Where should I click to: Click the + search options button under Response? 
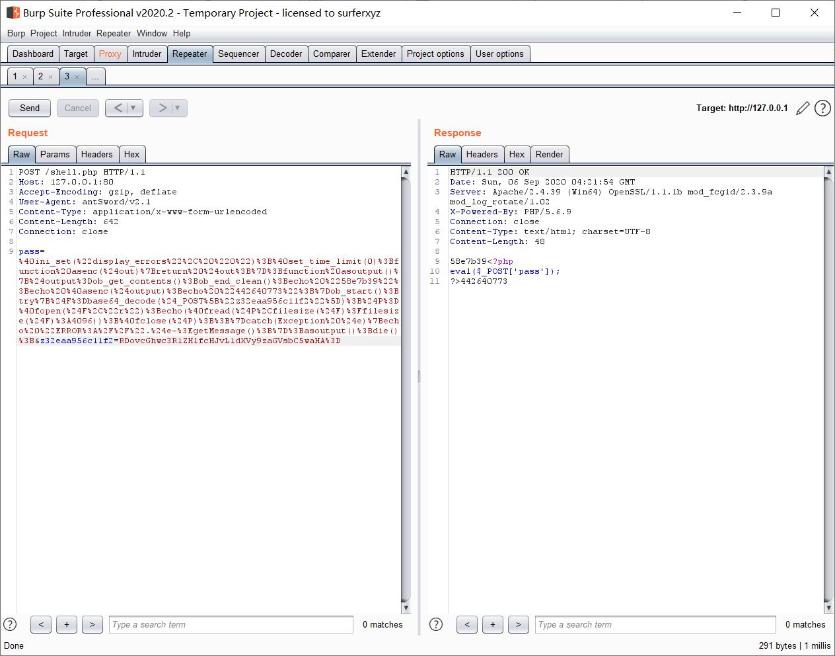(493, 624)
